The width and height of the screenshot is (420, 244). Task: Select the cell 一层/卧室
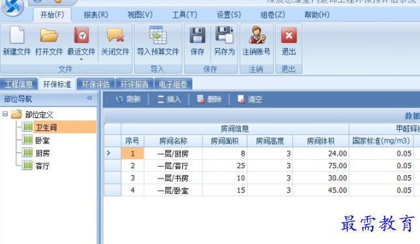[173, 190]
